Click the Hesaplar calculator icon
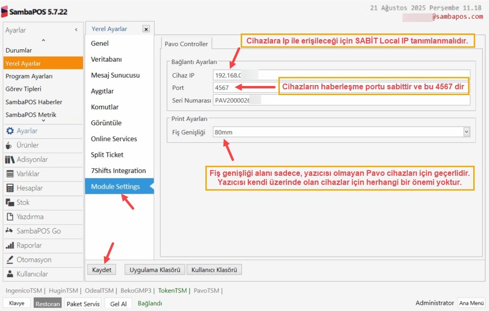 pos(10,188)
